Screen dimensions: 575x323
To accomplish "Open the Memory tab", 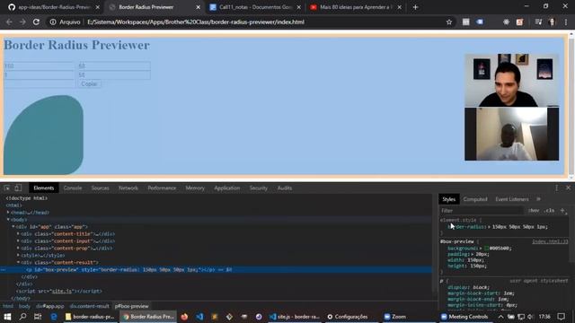I will click(x=195, y=188).
